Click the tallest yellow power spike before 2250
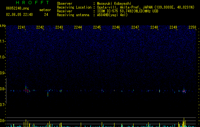The height and width of the screenshot is (127, 200). [x=184, y=122]
